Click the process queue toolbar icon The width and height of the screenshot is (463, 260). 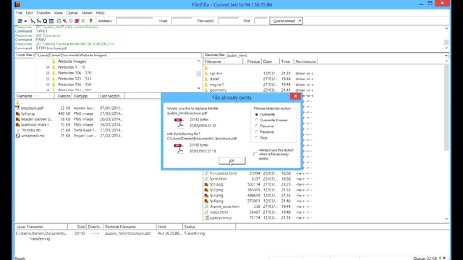pos(65,21)
